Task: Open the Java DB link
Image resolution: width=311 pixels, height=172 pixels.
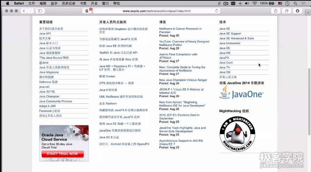Action: click(x=225, y=72)
